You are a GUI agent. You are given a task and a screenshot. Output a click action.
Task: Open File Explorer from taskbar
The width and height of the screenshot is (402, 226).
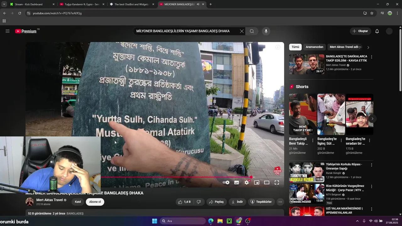tap(220, 221)
